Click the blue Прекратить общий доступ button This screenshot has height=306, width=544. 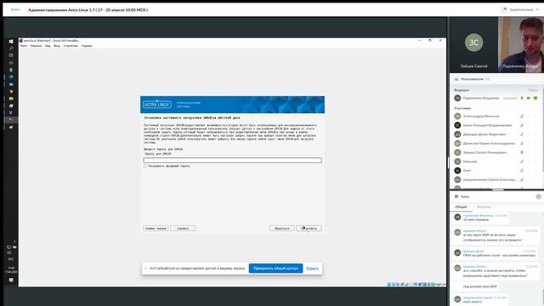[275, 269]
